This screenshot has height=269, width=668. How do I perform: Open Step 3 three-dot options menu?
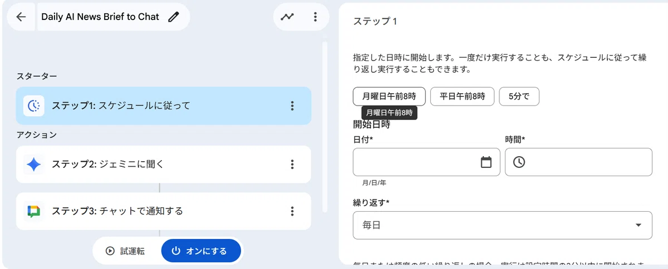[x=292, y=211]
